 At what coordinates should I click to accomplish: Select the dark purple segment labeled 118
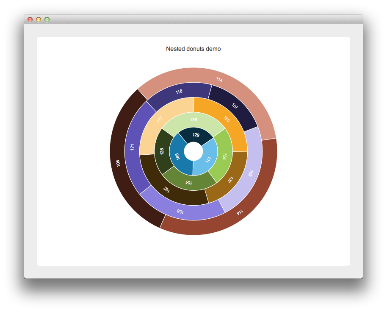pos(179,91)
